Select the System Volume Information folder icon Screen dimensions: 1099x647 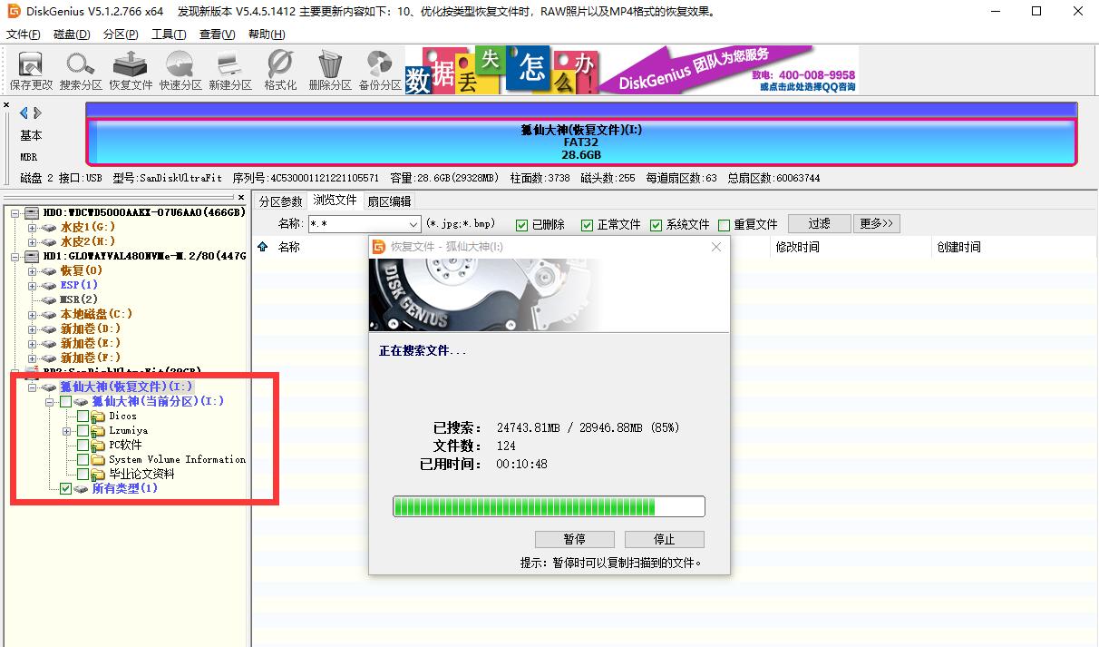coord(98,460)
